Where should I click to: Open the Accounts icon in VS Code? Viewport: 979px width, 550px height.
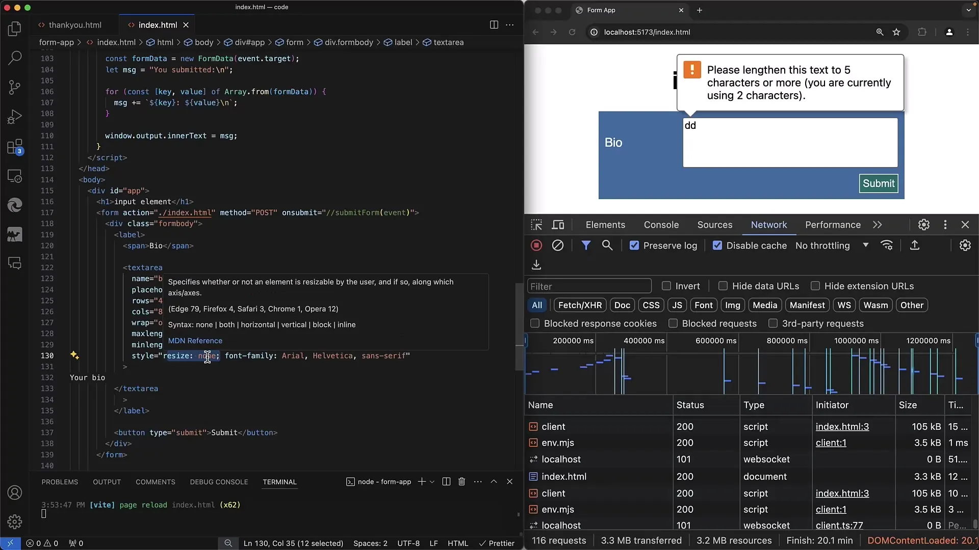point(15,492)
